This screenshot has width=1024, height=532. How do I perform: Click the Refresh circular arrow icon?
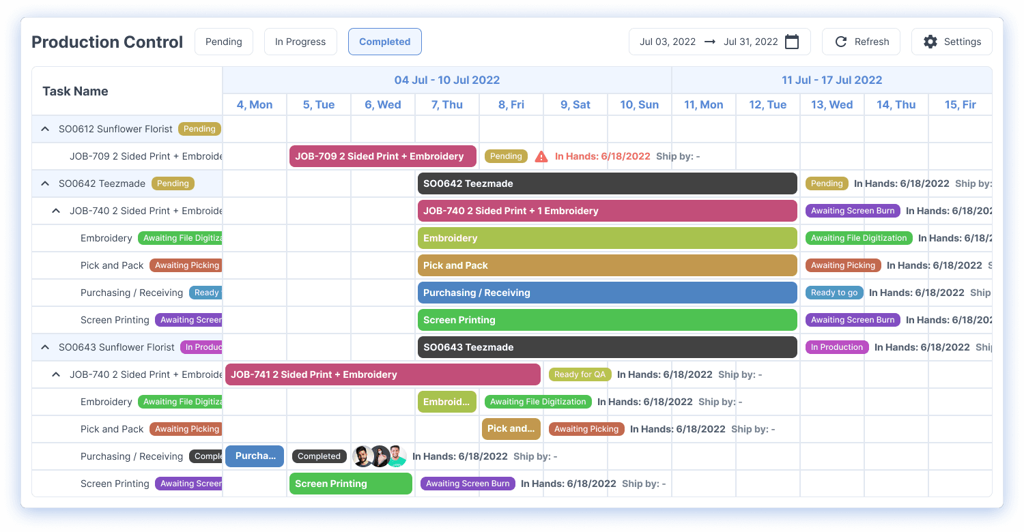(x=841, y=42)
